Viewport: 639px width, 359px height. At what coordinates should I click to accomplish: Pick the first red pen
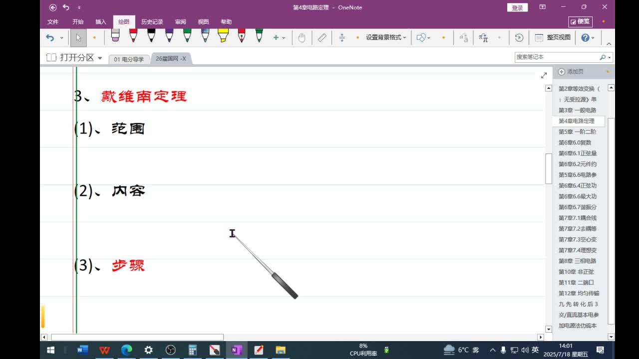[x=133, y=36]
